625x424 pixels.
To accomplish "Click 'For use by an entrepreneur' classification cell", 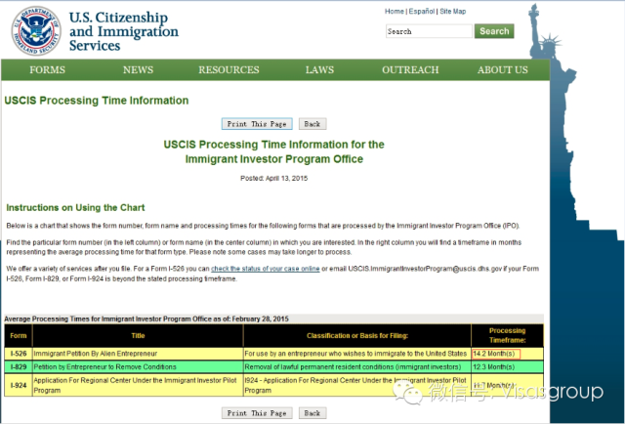I will (x=357, y=354).
